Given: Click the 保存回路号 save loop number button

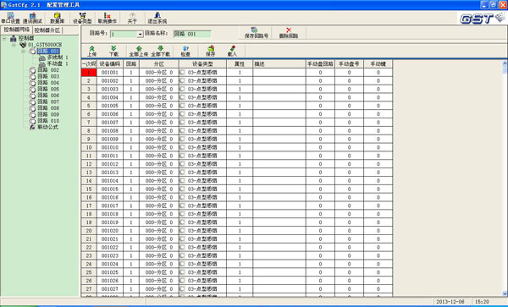Looking at the screenshot, I should 256,33.
